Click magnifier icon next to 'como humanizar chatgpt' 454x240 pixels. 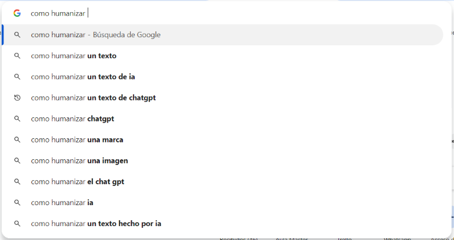coord(17,119)
